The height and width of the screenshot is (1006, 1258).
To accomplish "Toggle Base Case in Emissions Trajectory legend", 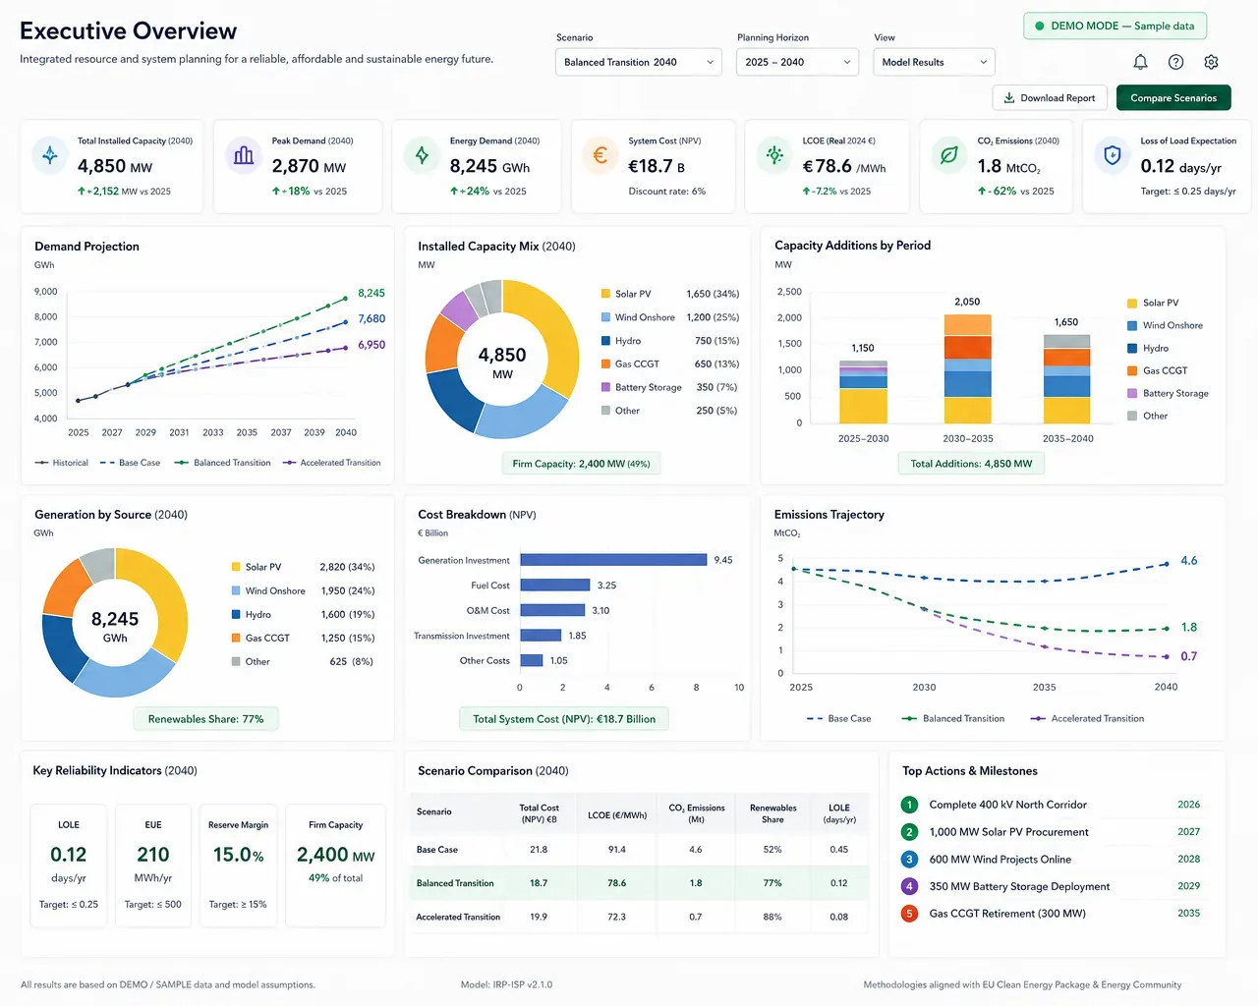I will click(x=838, y=719).
